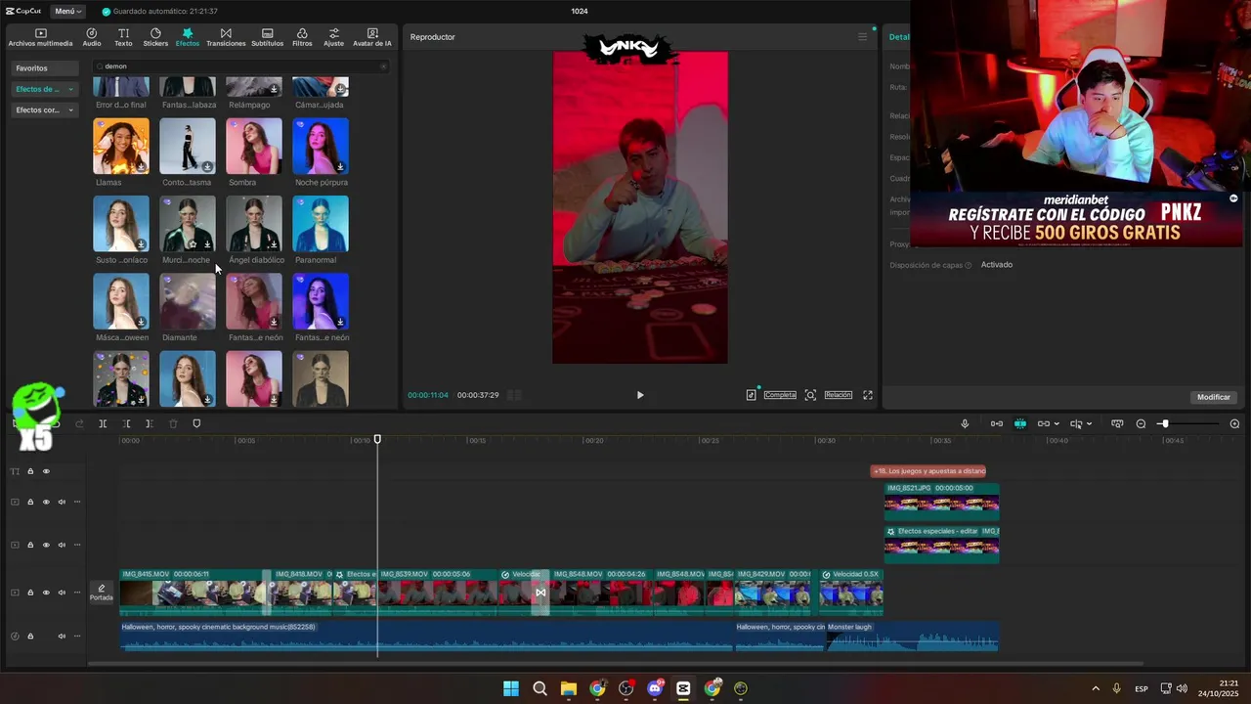1251x704 pixels.
Task: Open the Archivos multimedia tab
Action: tap(40, 37)
